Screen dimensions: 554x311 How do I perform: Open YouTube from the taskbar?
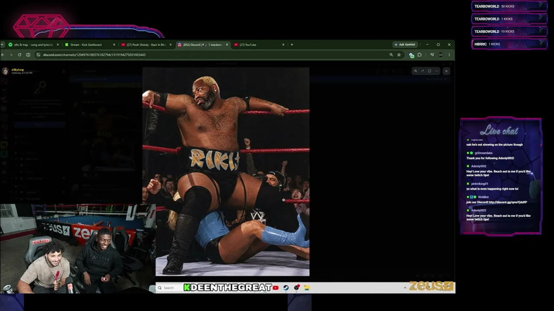point(276,288)
